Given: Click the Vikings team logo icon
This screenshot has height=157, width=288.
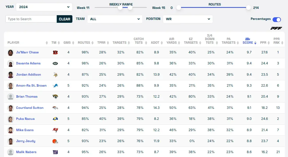Looking at the screenshot, I should 55,75.
